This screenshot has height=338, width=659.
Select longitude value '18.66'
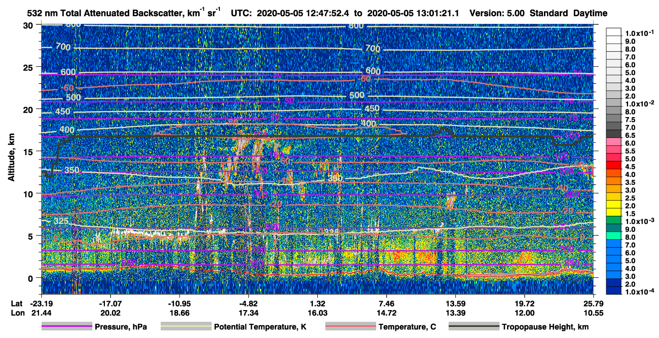click(179, 313)
